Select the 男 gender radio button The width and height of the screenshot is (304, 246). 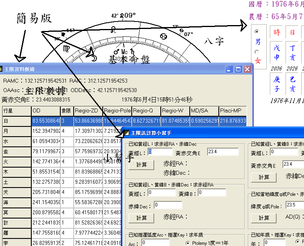(257, 31)
